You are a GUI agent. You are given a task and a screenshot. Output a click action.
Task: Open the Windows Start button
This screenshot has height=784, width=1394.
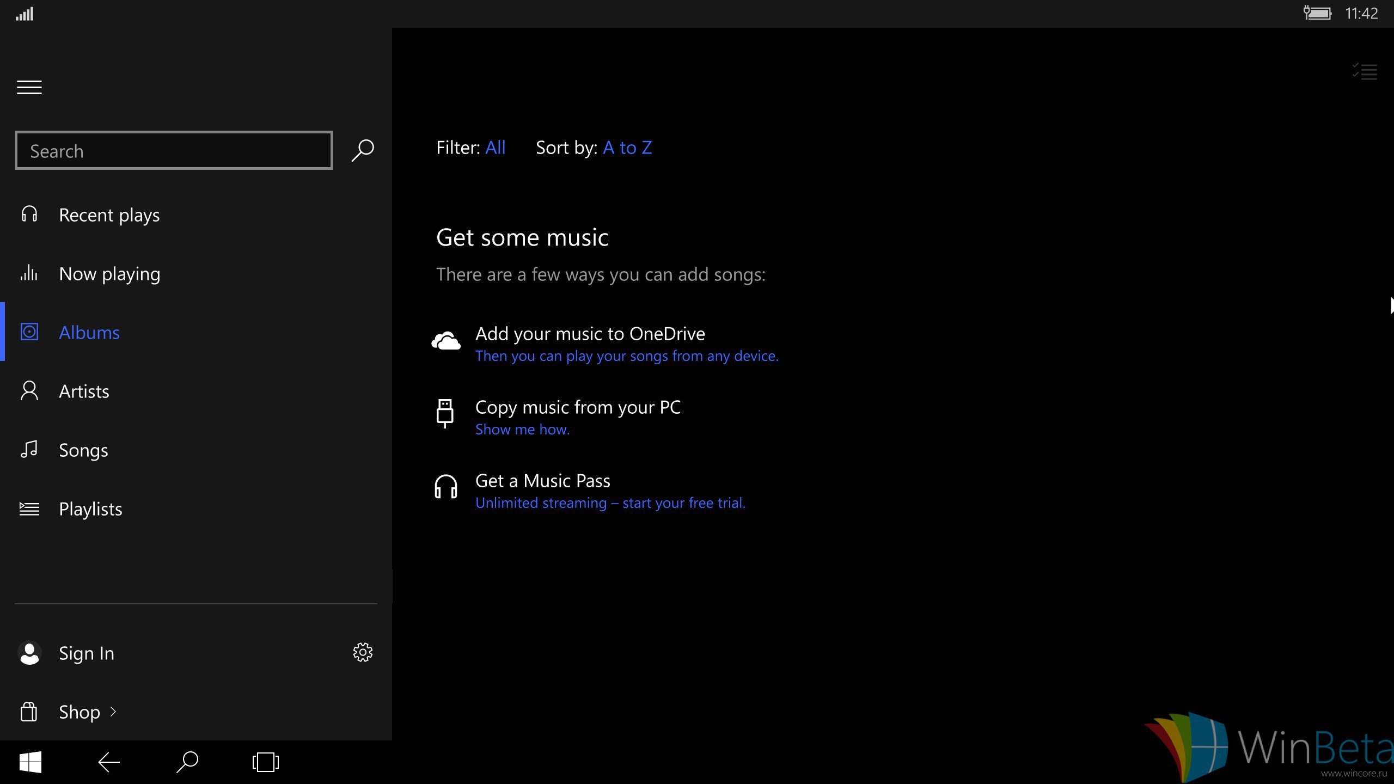click(30, 762)
